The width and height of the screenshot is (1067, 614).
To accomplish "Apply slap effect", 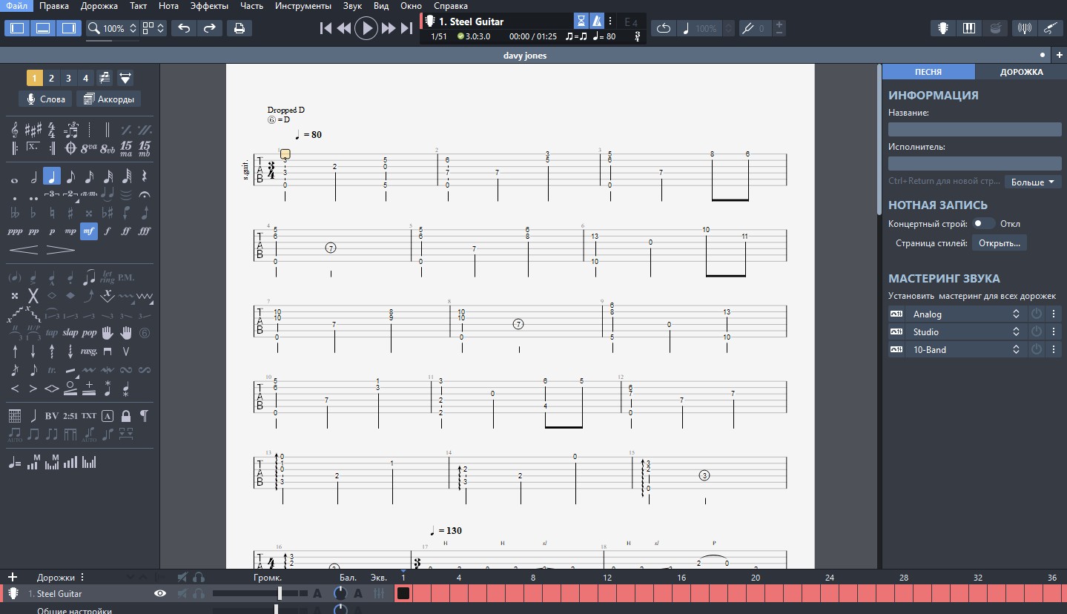I will pyautogui.click(x=70, y=333).
